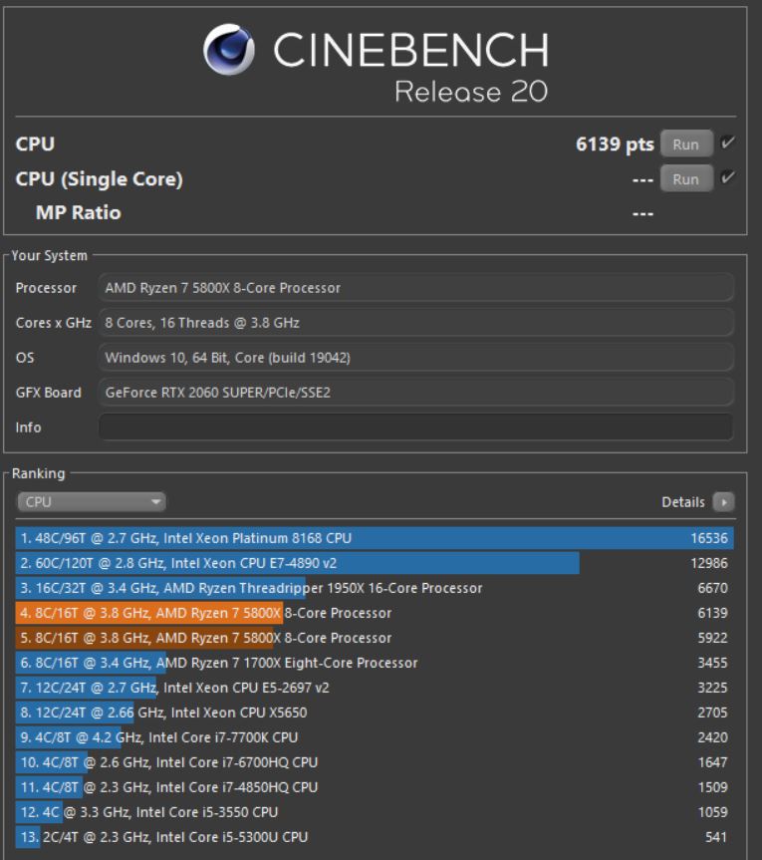The image size is (762, 860).
Task: Toggle the CPU test checkbox
Action: (x=727, y=143)
